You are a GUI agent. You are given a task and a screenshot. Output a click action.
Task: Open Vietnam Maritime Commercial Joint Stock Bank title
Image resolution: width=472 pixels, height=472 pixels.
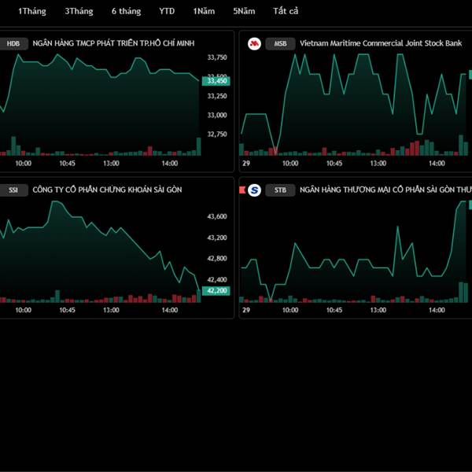click(381, 43)
